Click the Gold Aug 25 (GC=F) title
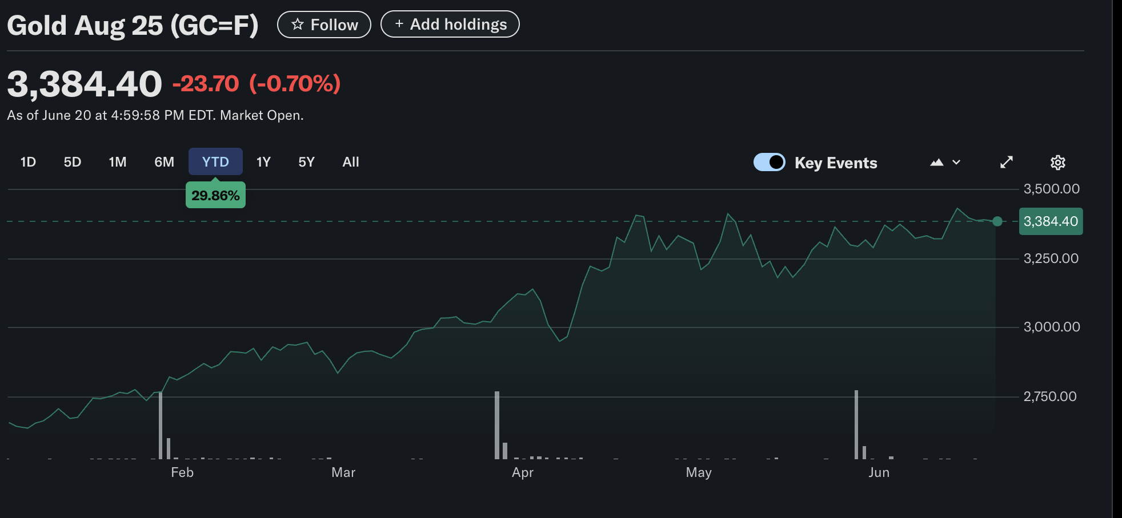The width and height of the screenshot is (1122, 518). click(x=133, y=26)
